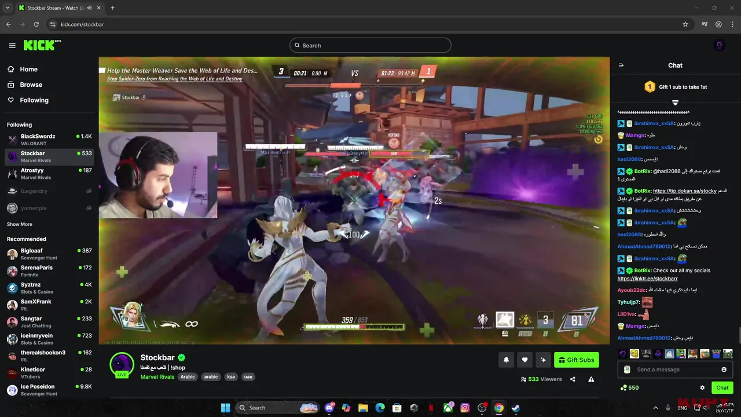Screen dimensions: 741x417
Task: Open recommended channel iceinmyvein
Action: (x=49, y=339)
